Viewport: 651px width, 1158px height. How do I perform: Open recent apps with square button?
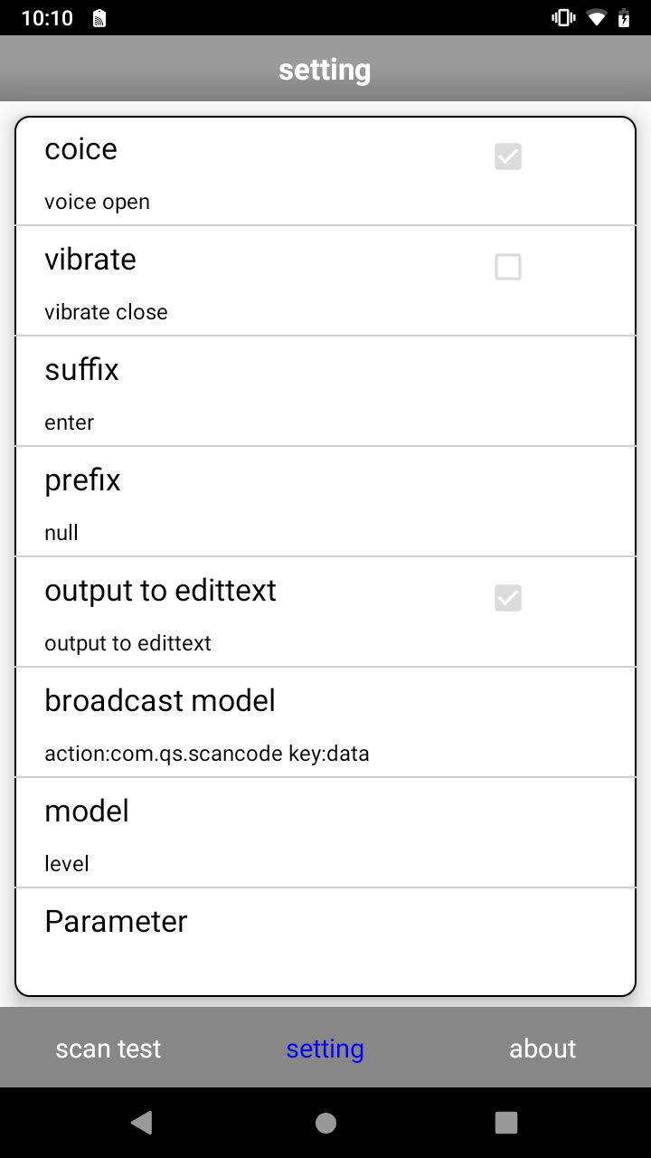(x=506, y=1123)
